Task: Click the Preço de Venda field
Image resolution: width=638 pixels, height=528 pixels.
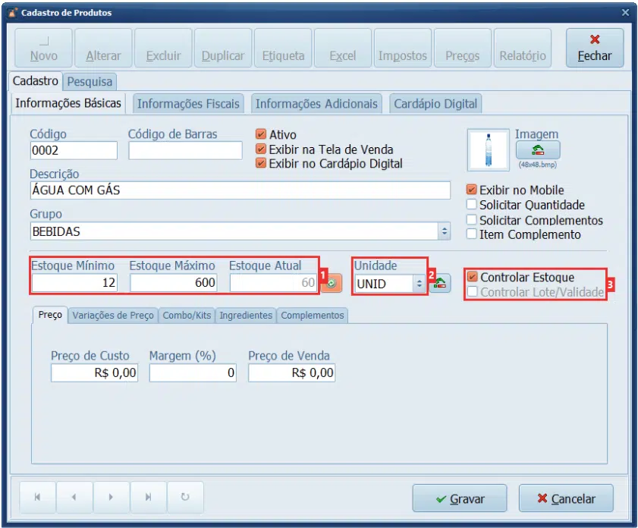Action: [292, 372]
